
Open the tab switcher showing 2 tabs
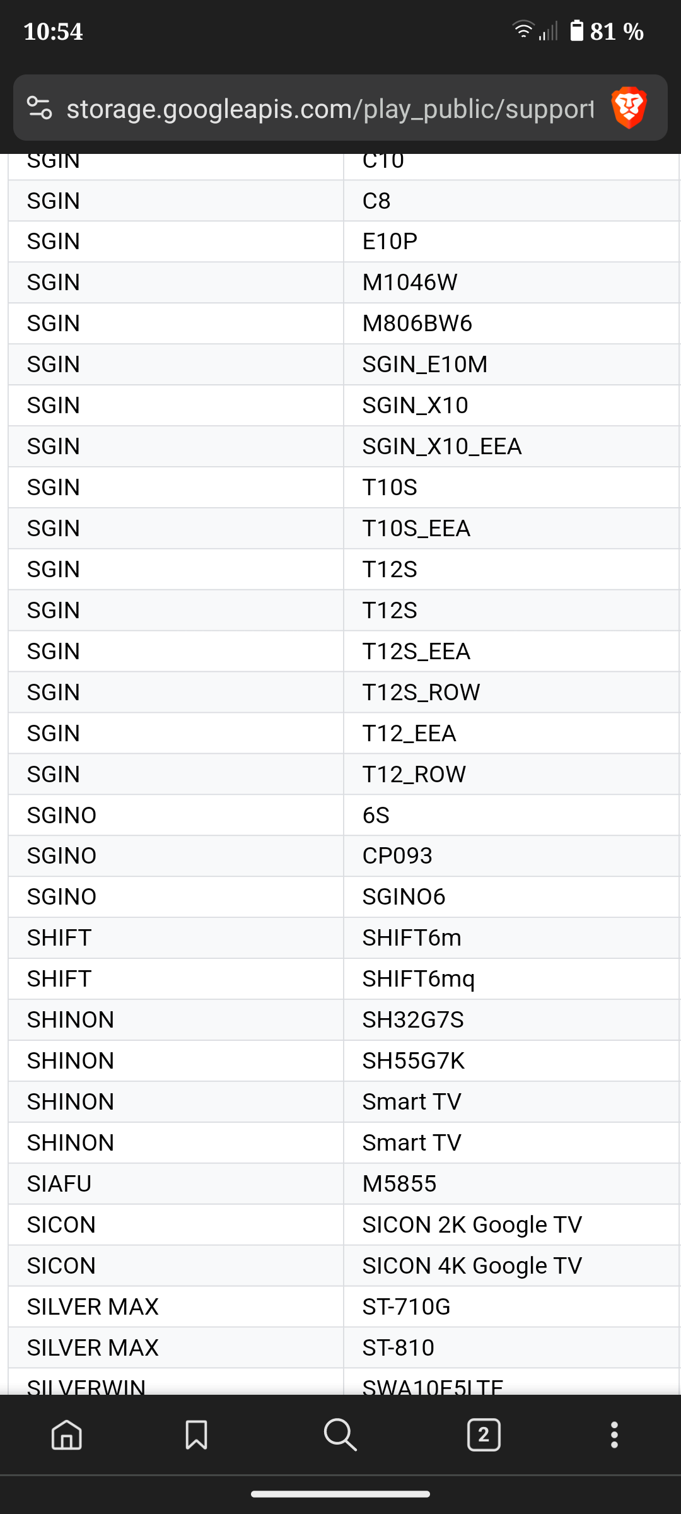pyautogui.click(x=484, y=1435)
